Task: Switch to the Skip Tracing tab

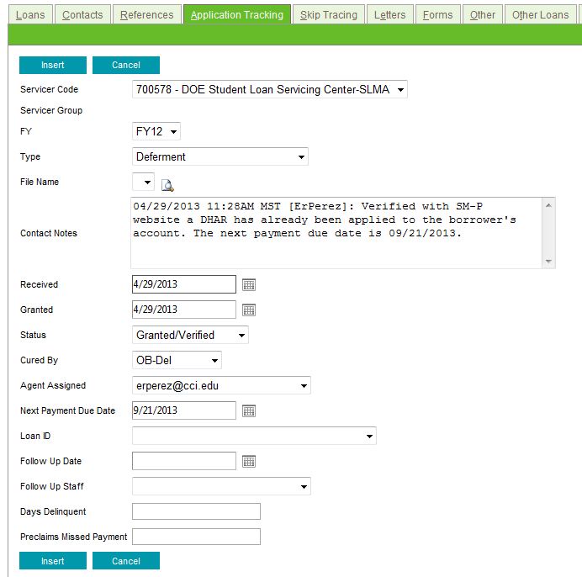Action: [x=328, y=14]
